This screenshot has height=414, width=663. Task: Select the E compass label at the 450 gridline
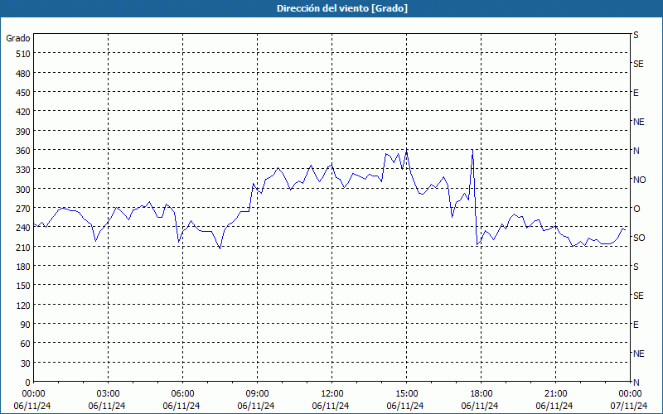pos(636,93)
